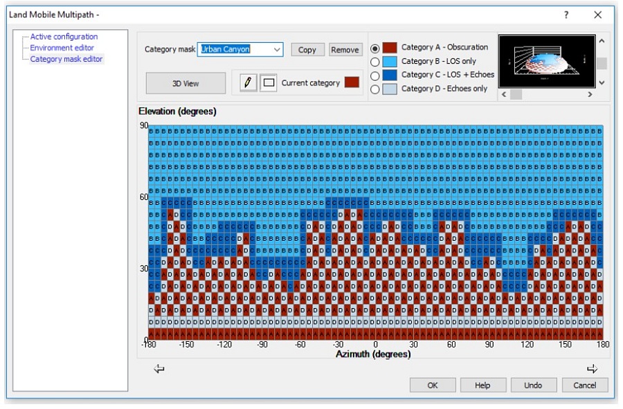Open Environment editor in the tree
The width and height of the screenshot is (623, 409).
coord(62,48)
